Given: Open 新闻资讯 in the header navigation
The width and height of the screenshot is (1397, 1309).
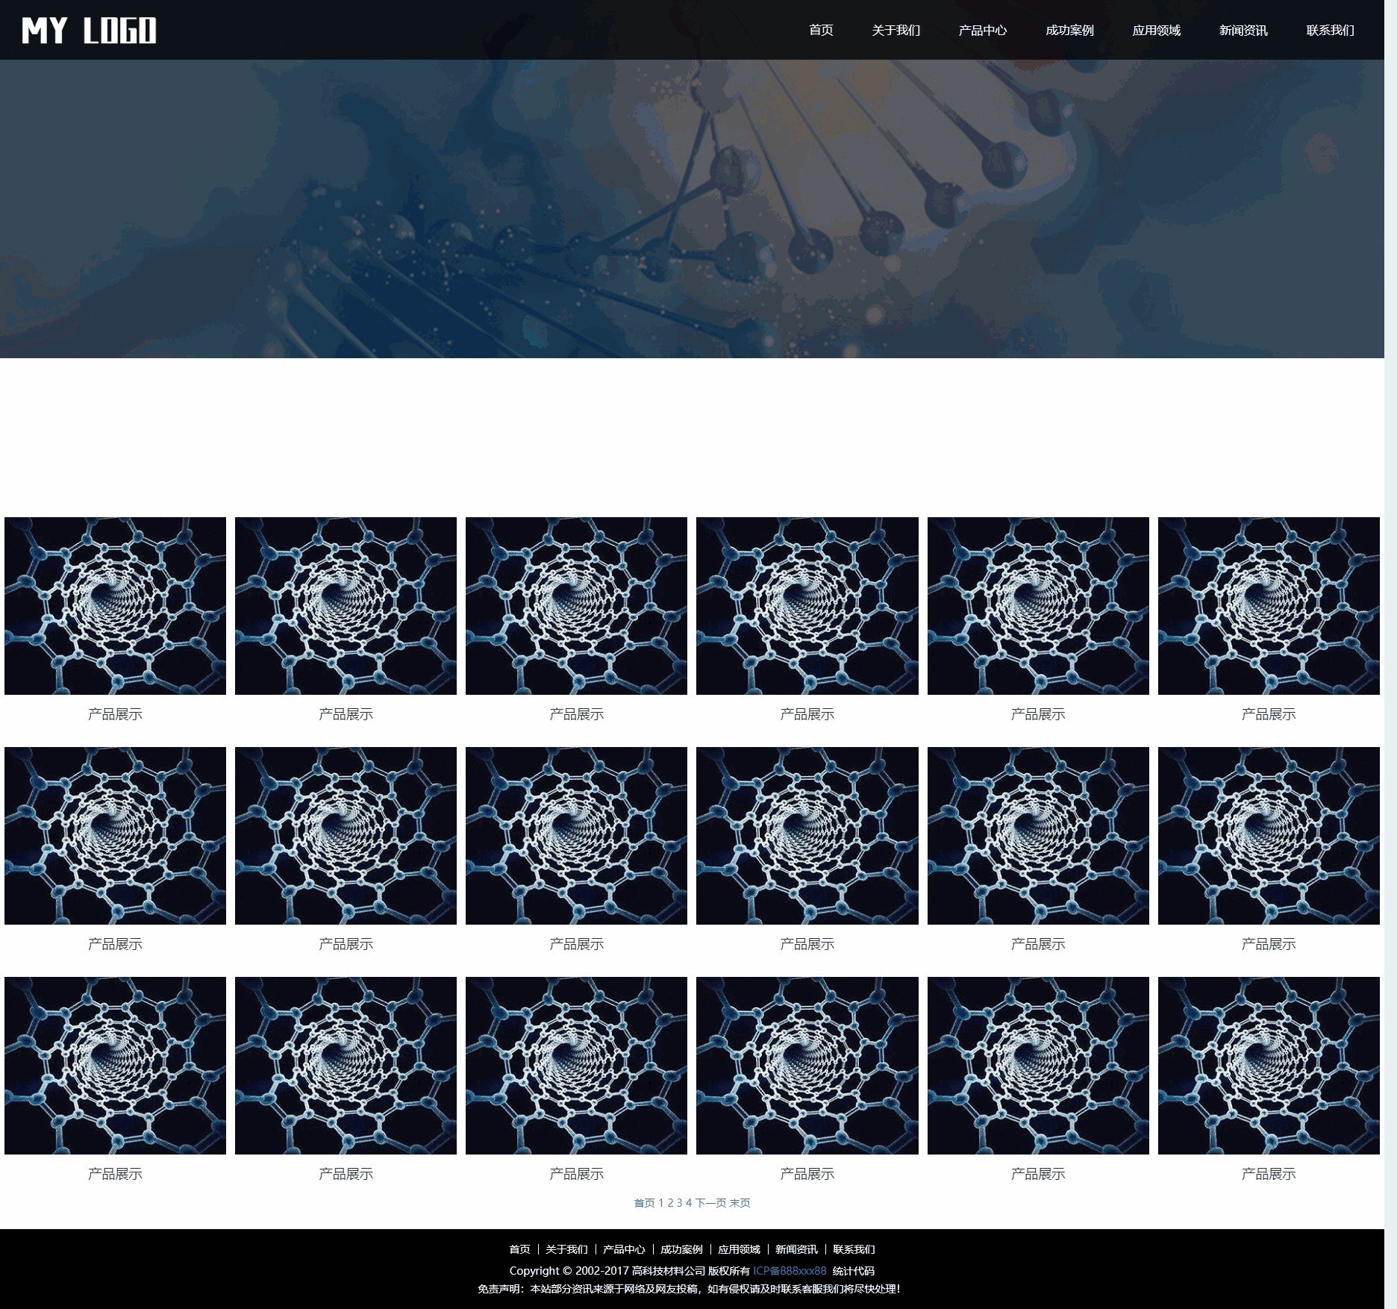Looking at the screenshot, I should tap(1243, 31).
